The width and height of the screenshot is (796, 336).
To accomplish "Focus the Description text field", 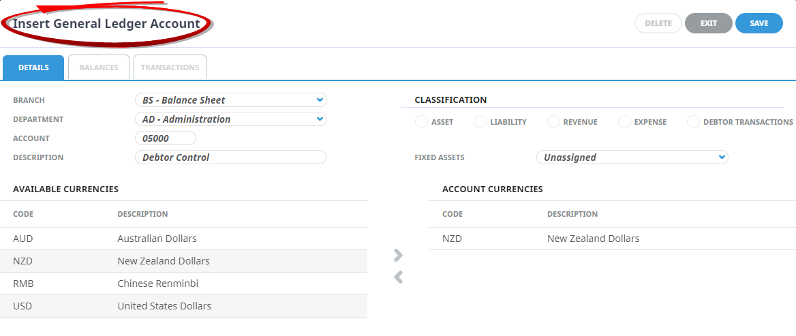I will coord(230,157).
